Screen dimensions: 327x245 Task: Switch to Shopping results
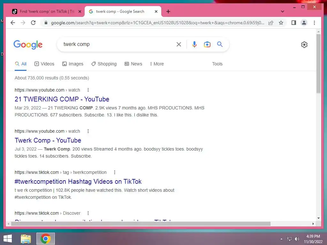click(x=104, y=64)
